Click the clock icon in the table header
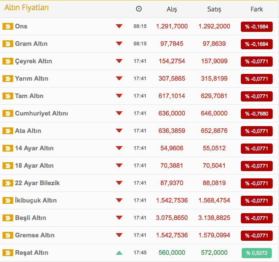Image resolution: width=279 pixels, height=262 pixels. coord(139,9)
